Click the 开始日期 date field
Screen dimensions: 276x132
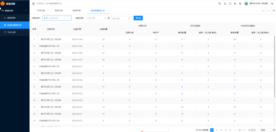pos(96,18)
